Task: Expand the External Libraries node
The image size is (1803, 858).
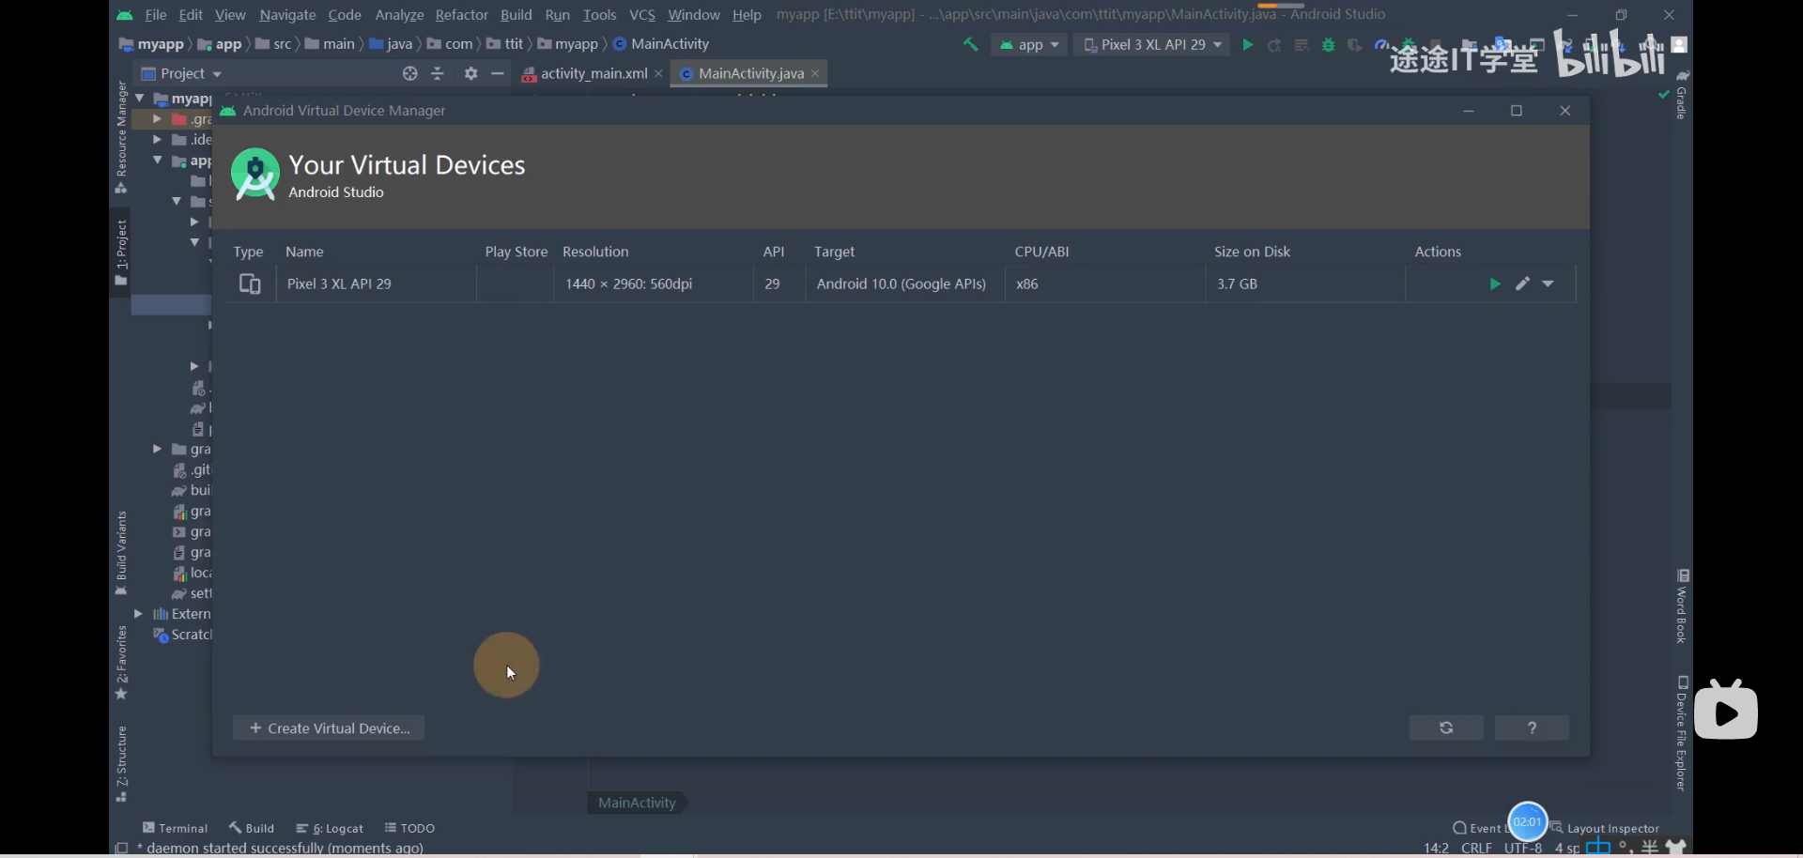Action: [x=138, y=614]
